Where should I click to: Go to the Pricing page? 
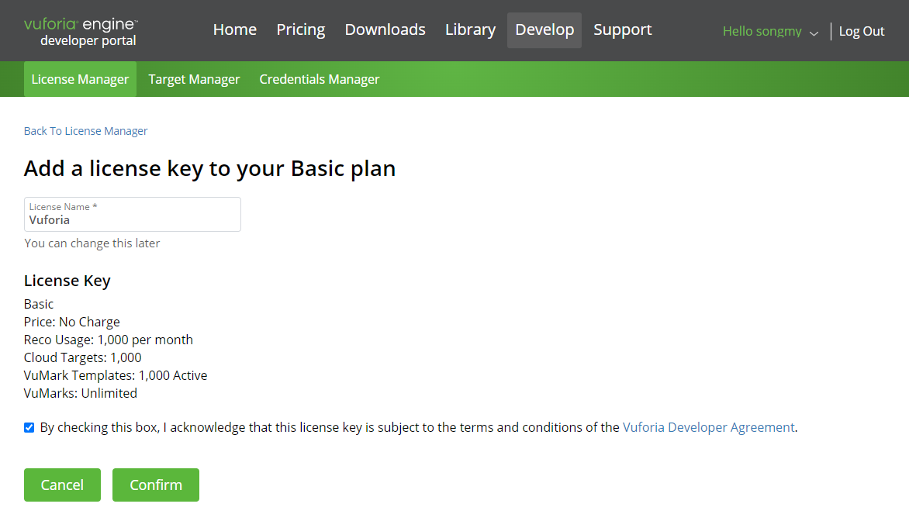point(300,29)
